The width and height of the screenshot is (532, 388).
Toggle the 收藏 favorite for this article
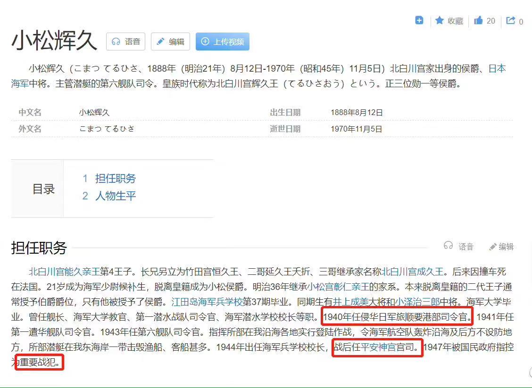coord(454,20)
